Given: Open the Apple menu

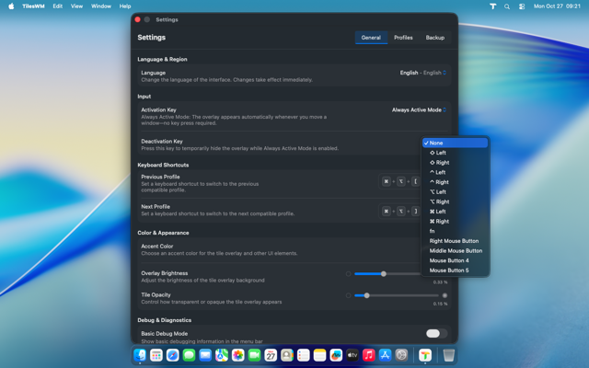Looking at the screenshot, I should click(11, 6).
